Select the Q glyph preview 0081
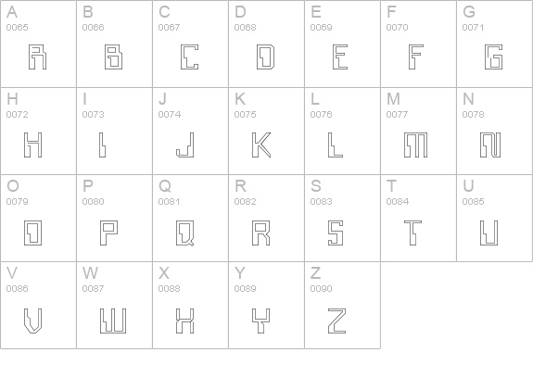The image size is (533, 390). pos(184,233)
